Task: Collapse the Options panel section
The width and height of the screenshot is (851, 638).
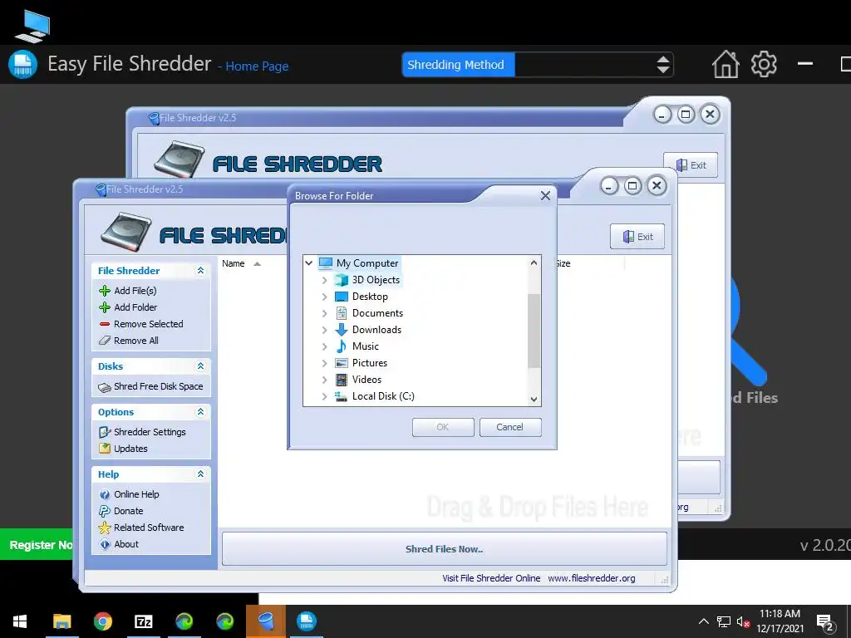Action: click(x=200, y=412)
